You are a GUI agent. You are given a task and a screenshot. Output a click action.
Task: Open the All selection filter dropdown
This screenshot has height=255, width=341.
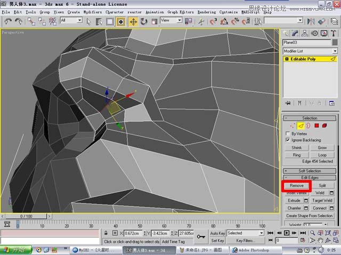pos(71,20)
